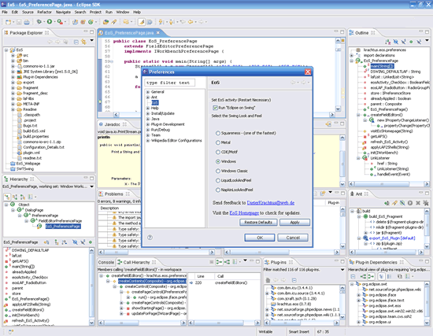Expand src folder in Package Explorer

click(x=13, y=55)
